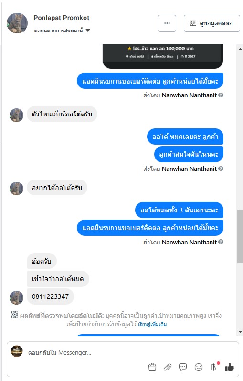Click the scrollbar down arrow
The height and width of the screenshot is (381, 243).
click(x=240, y=332)
